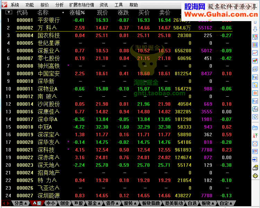Open the tree structure sidebar icon
The image size is (260, 208).
255,85
